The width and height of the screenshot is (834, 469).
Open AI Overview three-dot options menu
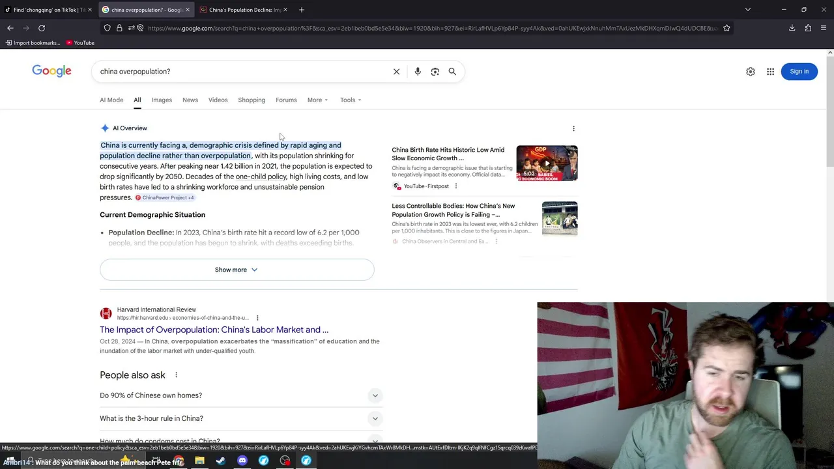coord(573,128)
